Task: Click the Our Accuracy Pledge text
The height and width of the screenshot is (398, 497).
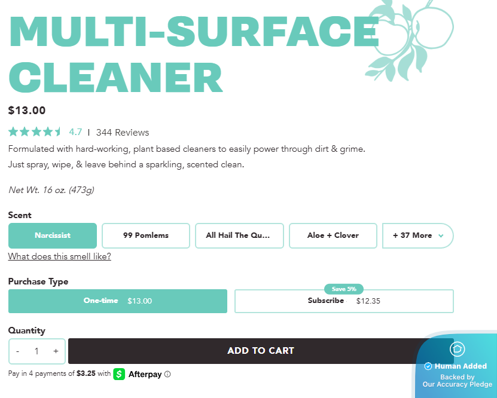Action: pos(458,384)
